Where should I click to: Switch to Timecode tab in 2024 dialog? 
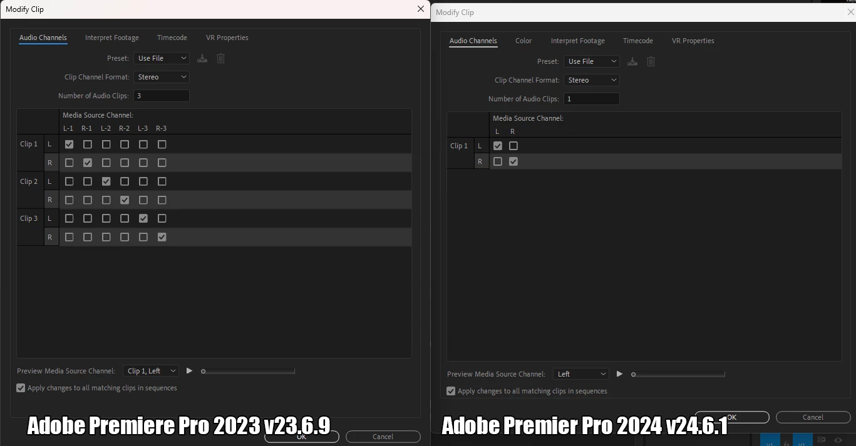click(x=638, y=41)
